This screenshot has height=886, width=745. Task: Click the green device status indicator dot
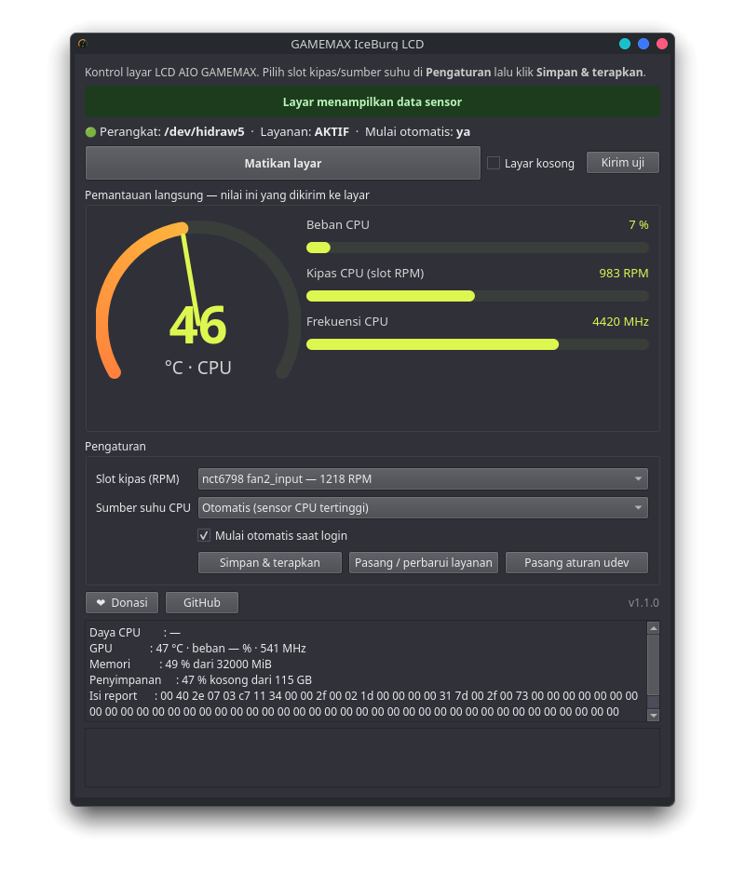(90, 132)
